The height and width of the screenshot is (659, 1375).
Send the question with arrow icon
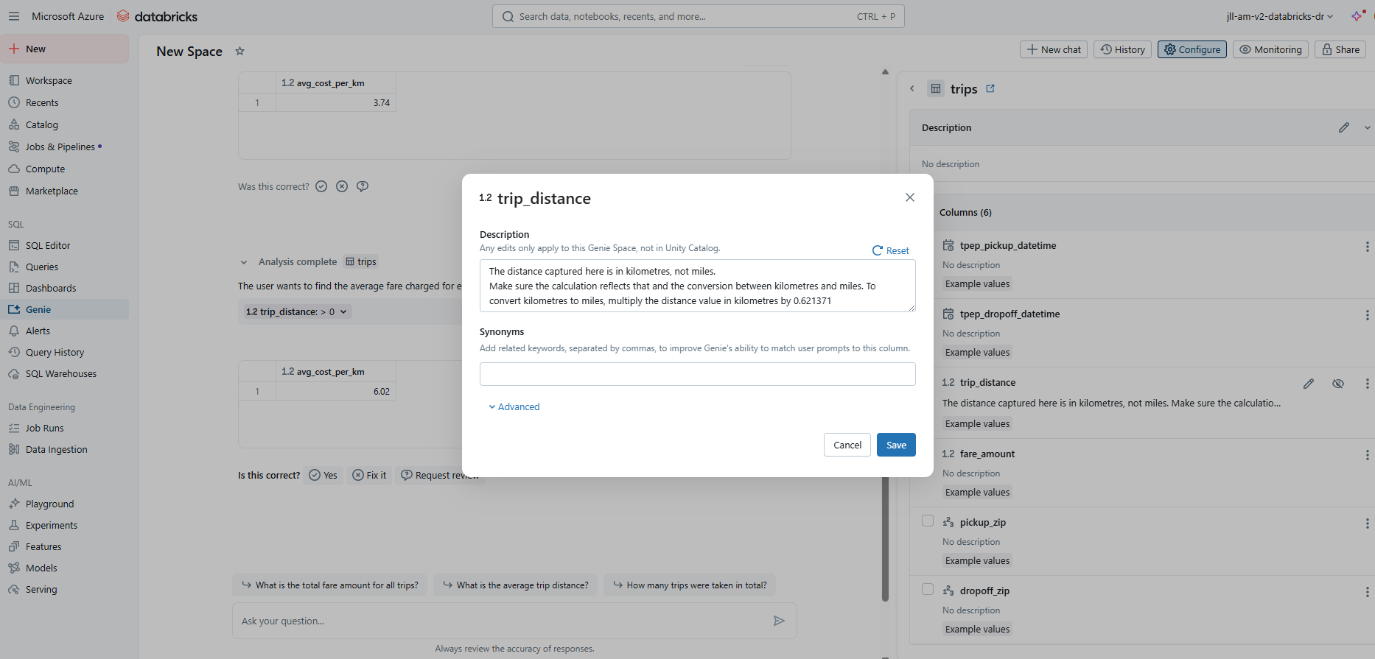click(778, 621)
